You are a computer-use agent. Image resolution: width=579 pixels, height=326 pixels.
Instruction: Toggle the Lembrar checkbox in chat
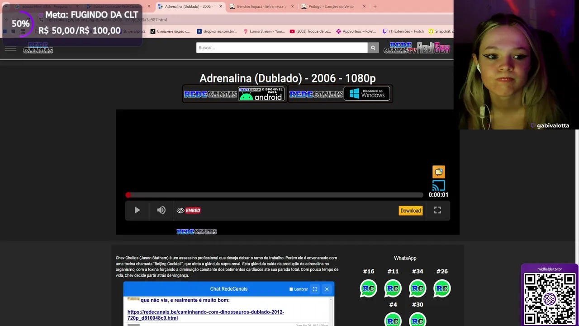(x=291, y=289)
